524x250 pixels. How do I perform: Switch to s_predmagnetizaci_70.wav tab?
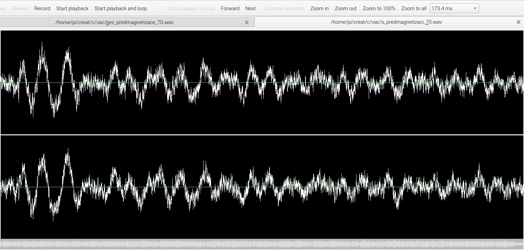click(x=389, y=22)
